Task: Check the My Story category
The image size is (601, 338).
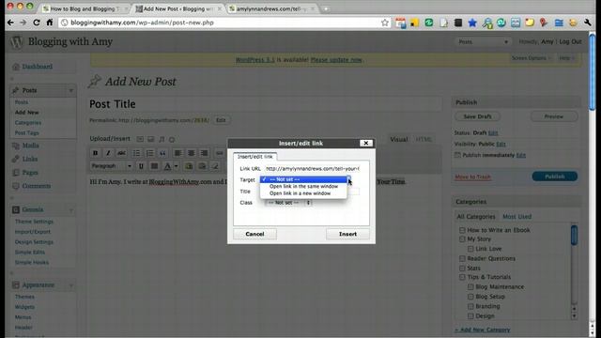Action: 462,239
